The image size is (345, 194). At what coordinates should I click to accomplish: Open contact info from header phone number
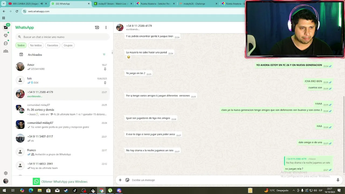139,26
